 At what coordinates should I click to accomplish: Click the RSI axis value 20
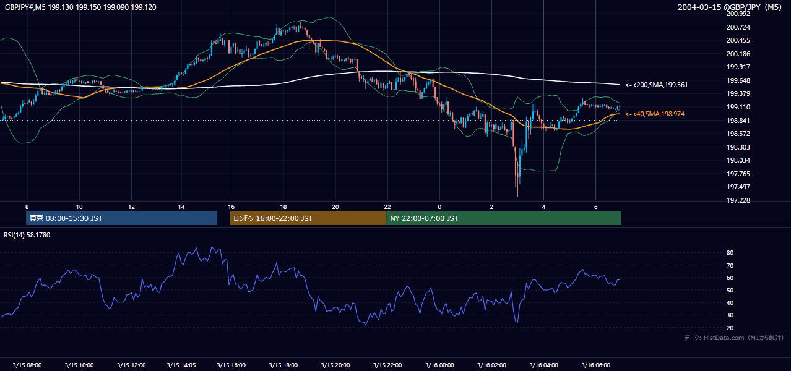point(730,328)
